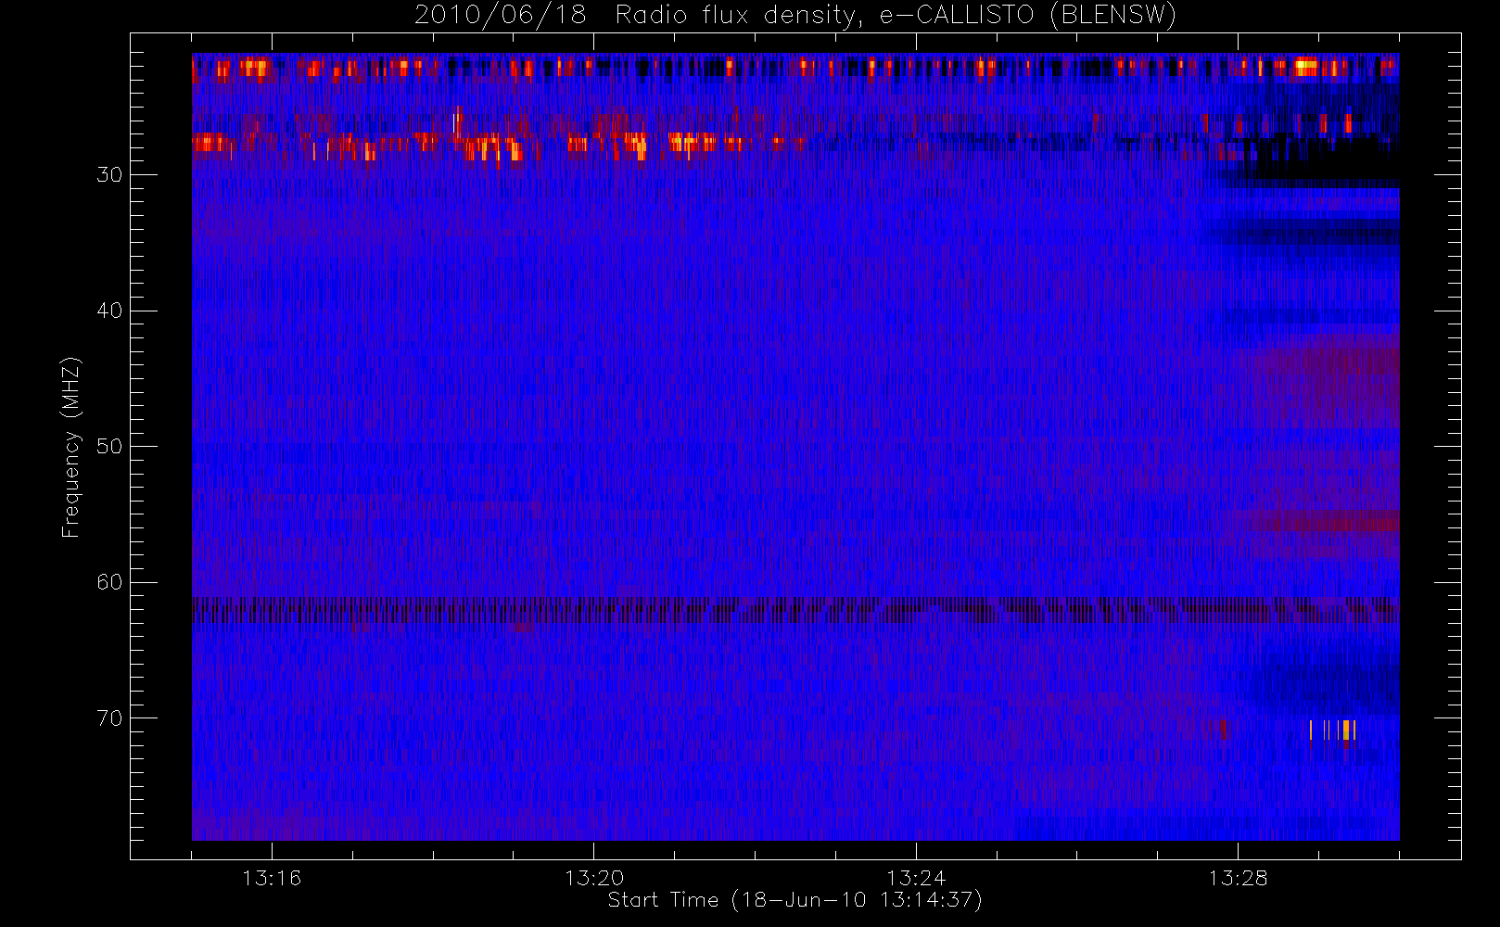
Task: Click the 'Start Time (18-Jun-10 13:14:37)' label
Action: pyautogui.click(x=794, y=900)
